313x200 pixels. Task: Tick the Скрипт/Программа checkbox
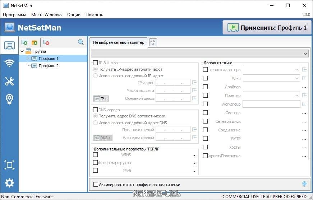(x=205, y=155)
